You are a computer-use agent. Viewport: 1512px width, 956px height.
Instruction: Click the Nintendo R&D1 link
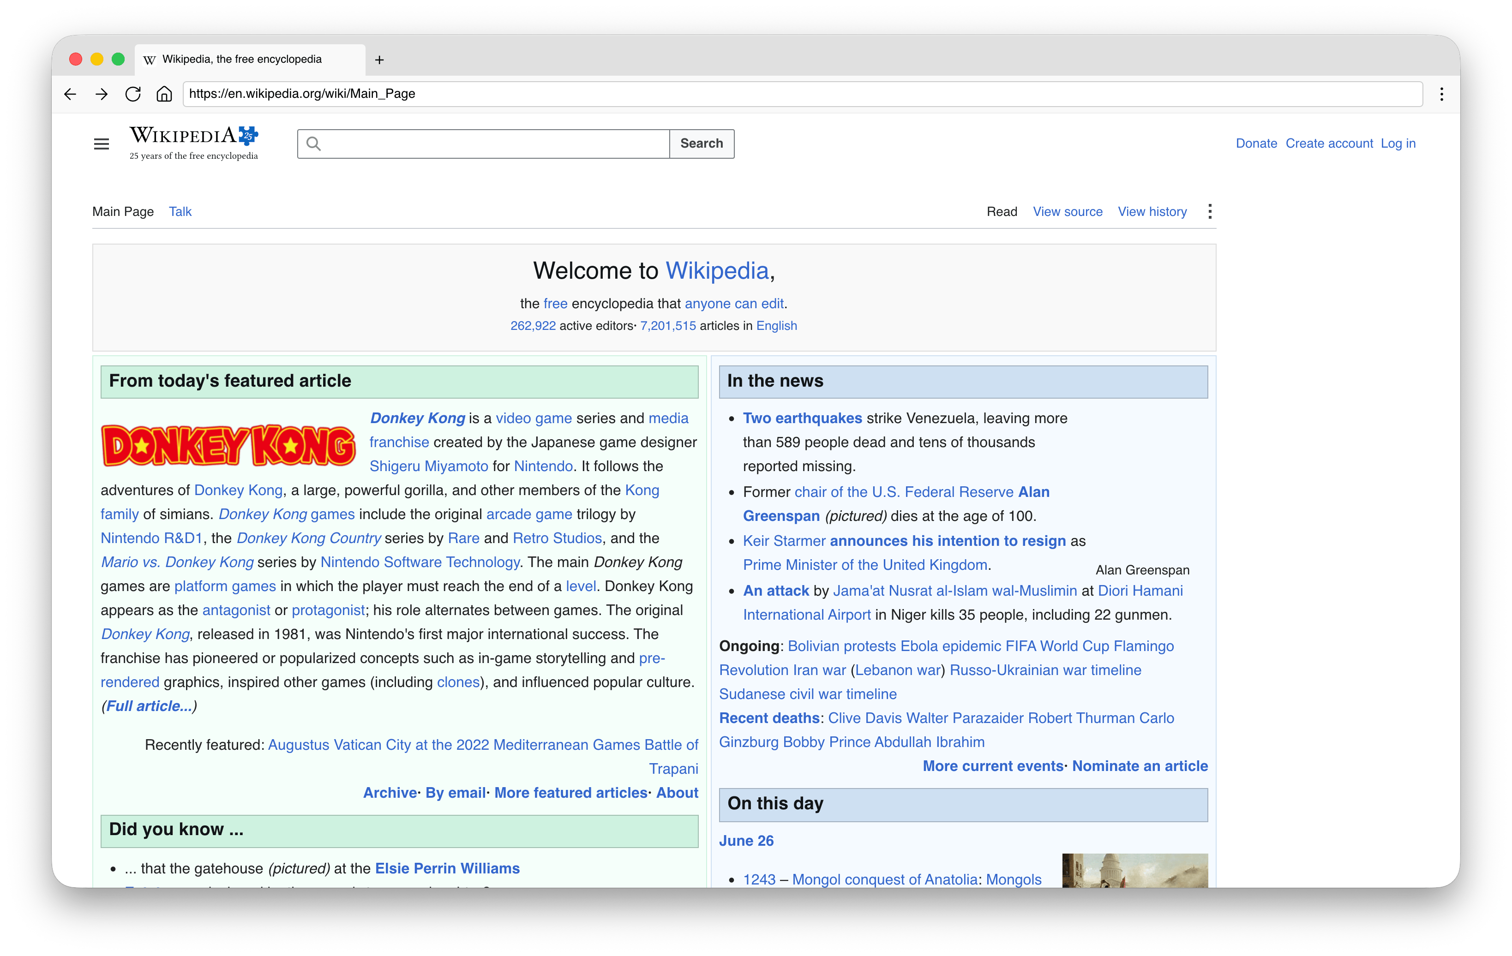coord(151,538)
